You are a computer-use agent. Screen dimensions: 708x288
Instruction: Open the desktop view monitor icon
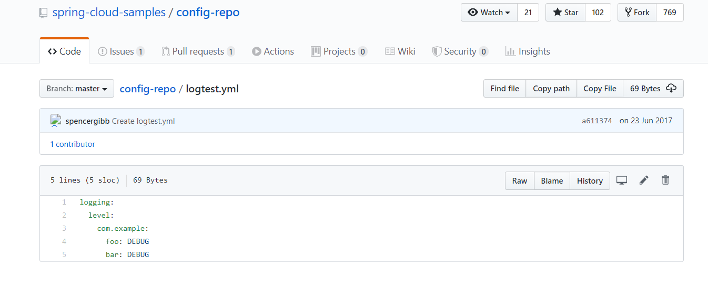pyautogui.click(x=622, y=180)
